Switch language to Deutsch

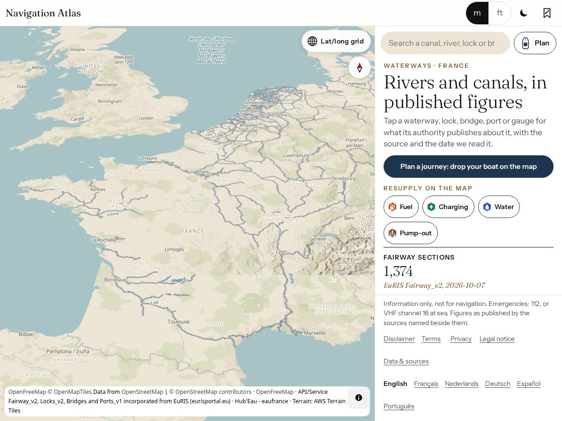coord(498,384)
